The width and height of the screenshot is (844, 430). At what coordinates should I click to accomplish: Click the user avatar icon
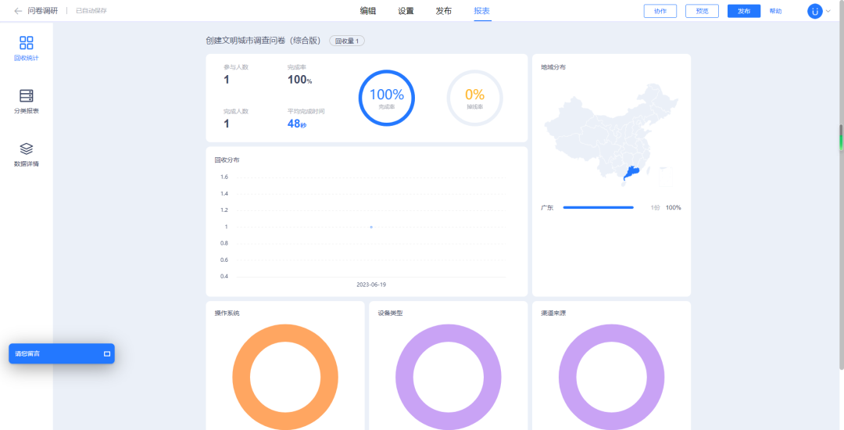pyautogui.click(x=815, y=11)
